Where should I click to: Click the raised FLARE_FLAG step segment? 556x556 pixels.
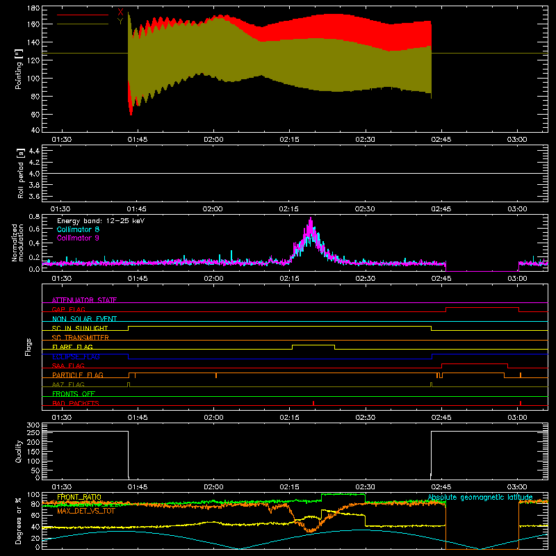313,345
